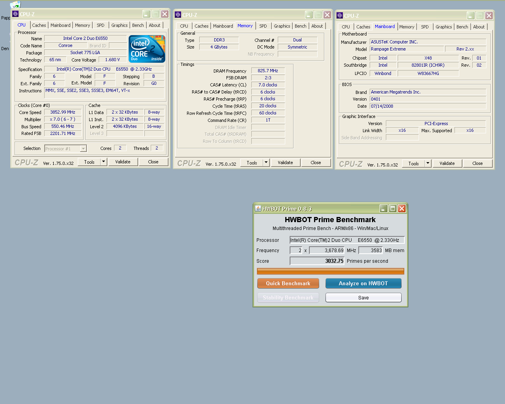Click the Score field showing 3032.75
505x404 pixels.
pyautogui.click(x=317, y=261)
